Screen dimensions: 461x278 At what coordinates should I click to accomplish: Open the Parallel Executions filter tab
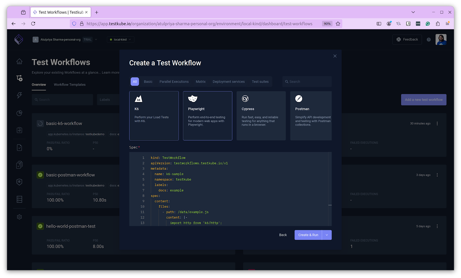(x=174, y=82)
